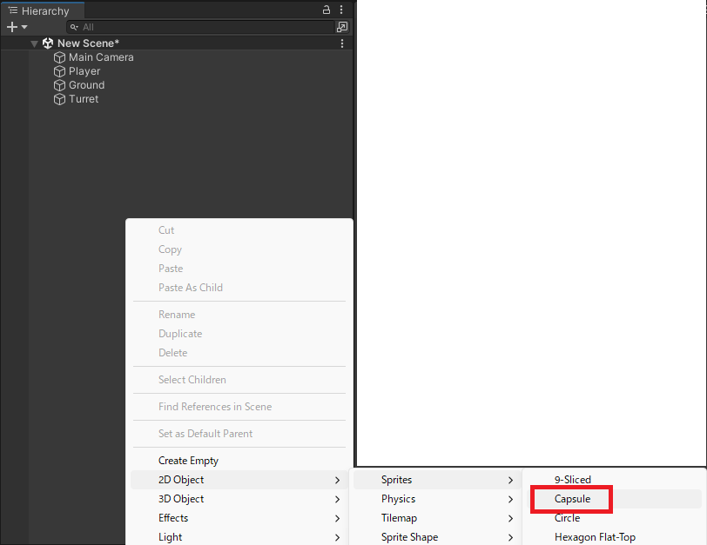Open the Light submenu
This screenshot has height=545, width=707.
pyautogui.click(x=239, y=537)
